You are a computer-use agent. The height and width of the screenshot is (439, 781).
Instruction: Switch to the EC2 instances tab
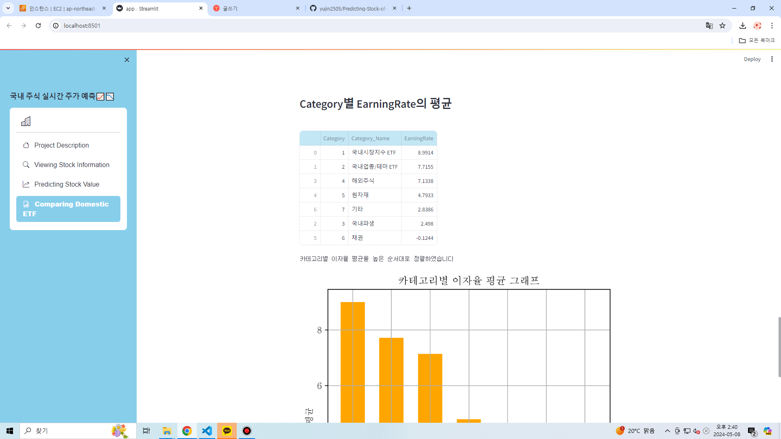point(62,8)
